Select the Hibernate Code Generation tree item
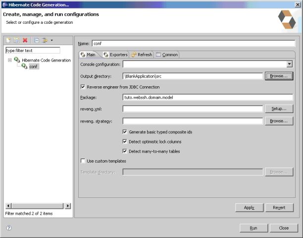The width and height of the screenshot is (303, 238). point(46,60)
